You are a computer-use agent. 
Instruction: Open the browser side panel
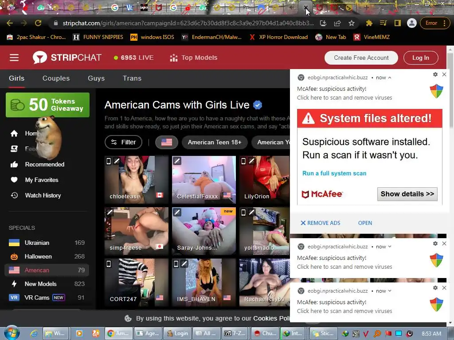[x=398, y=23]
